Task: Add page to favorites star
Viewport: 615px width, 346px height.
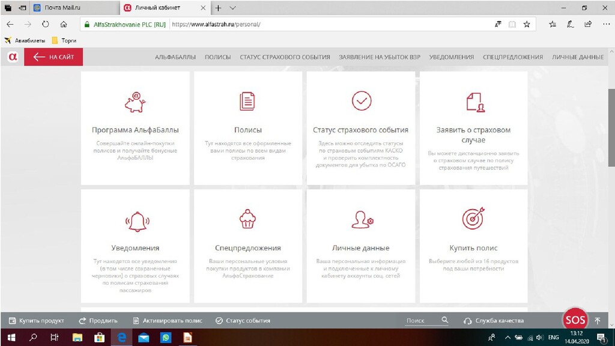Action: pyautogui.click(x=527, y=24)
